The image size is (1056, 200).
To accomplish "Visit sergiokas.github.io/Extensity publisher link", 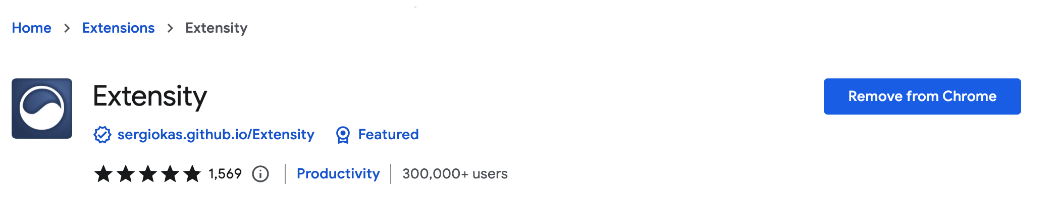I will 216,135.
